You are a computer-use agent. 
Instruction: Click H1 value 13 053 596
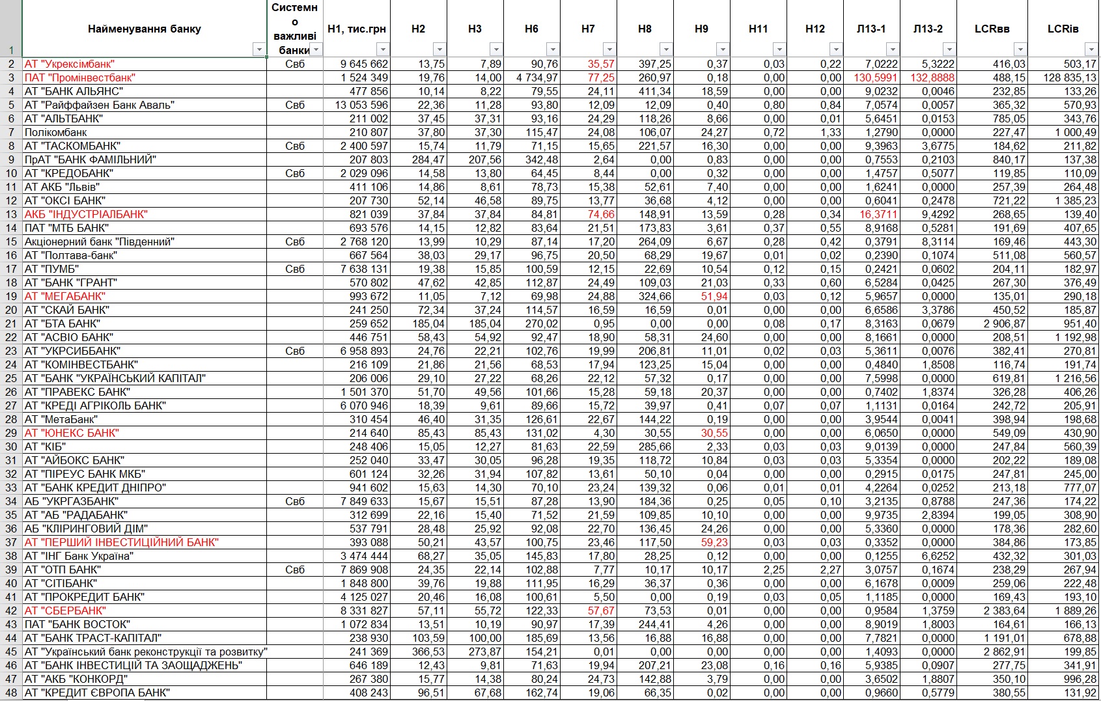click(357, 105)
